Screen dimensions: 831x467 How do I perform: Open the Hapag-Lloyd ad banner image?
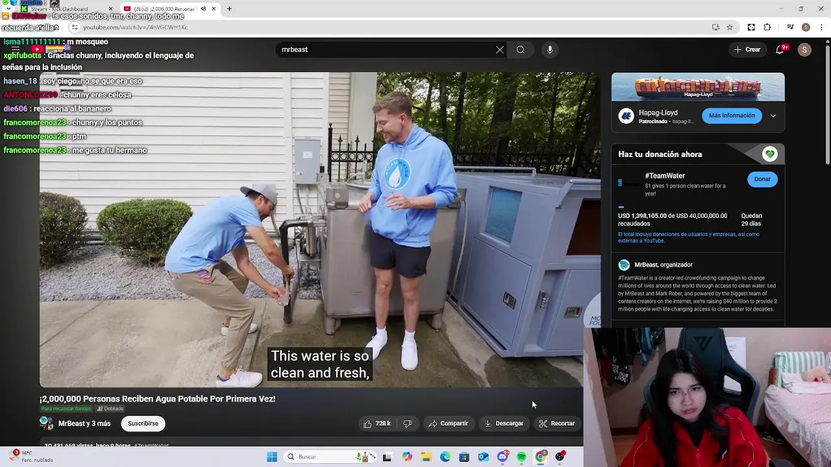[x=698, y=87]
